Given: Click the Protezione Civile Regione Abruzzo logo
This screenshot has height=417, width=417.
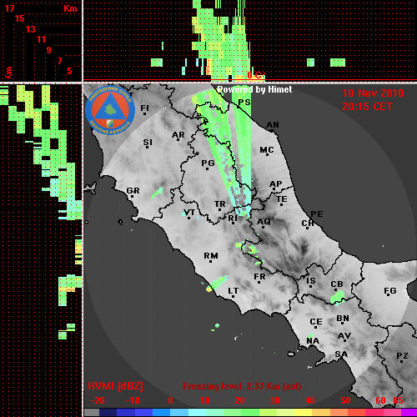Looking at the screenshot, I should [x=110, y=110].
